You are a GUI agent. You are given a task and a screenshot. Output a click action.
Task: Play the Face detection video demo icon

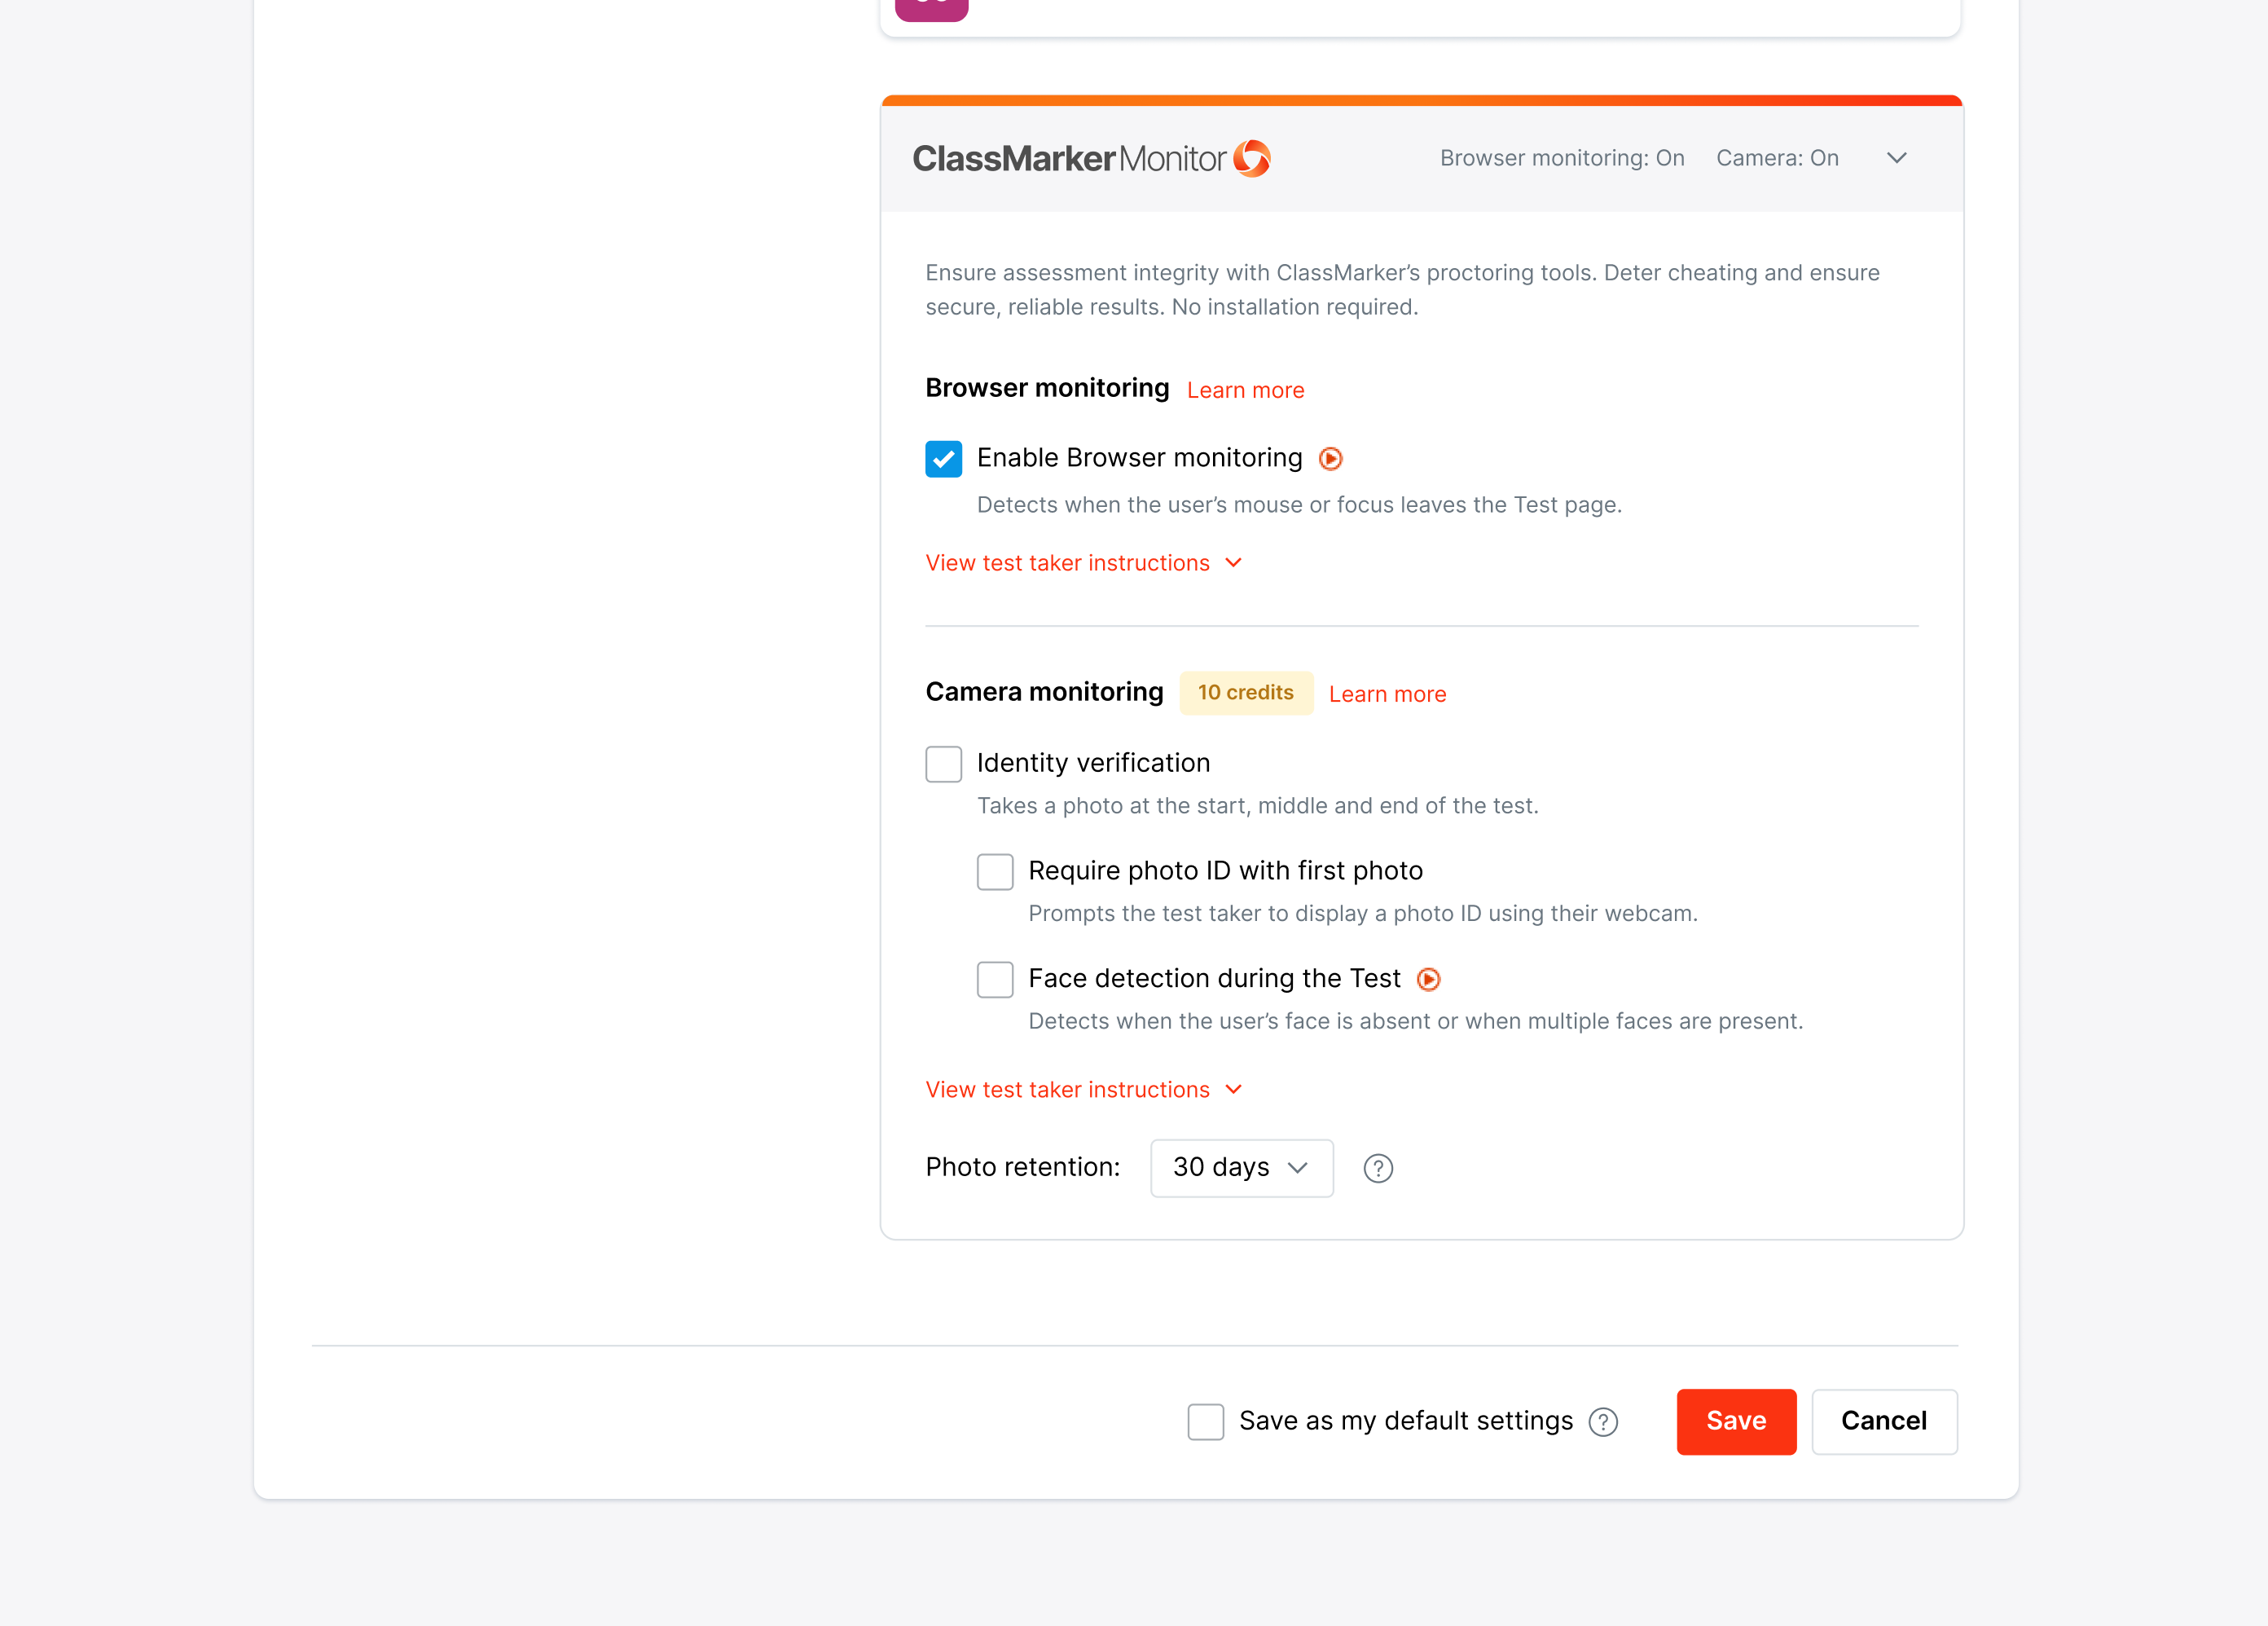tap(1428, 980)
